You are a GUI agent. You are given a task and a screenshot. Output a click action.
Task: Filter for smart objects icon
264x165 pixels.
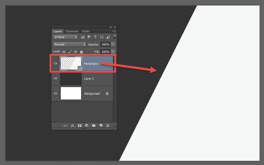(x=108, y=37)
